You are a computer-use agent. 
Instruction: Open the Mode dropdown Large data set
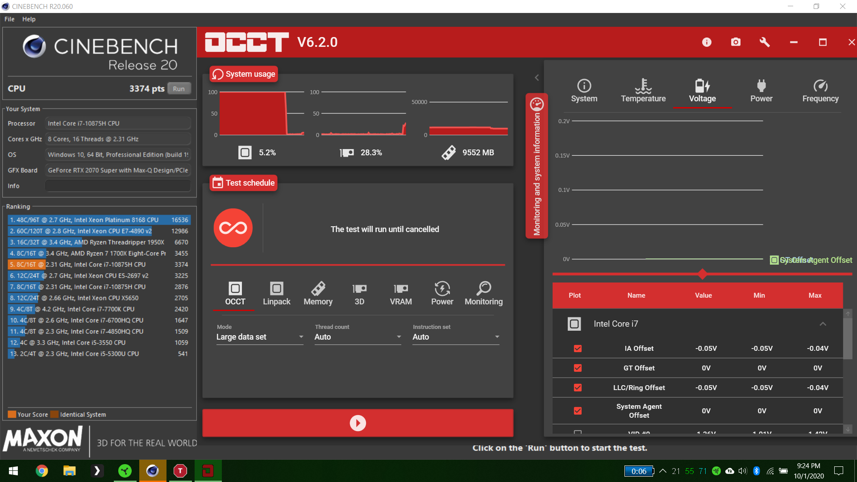point(260,337)
